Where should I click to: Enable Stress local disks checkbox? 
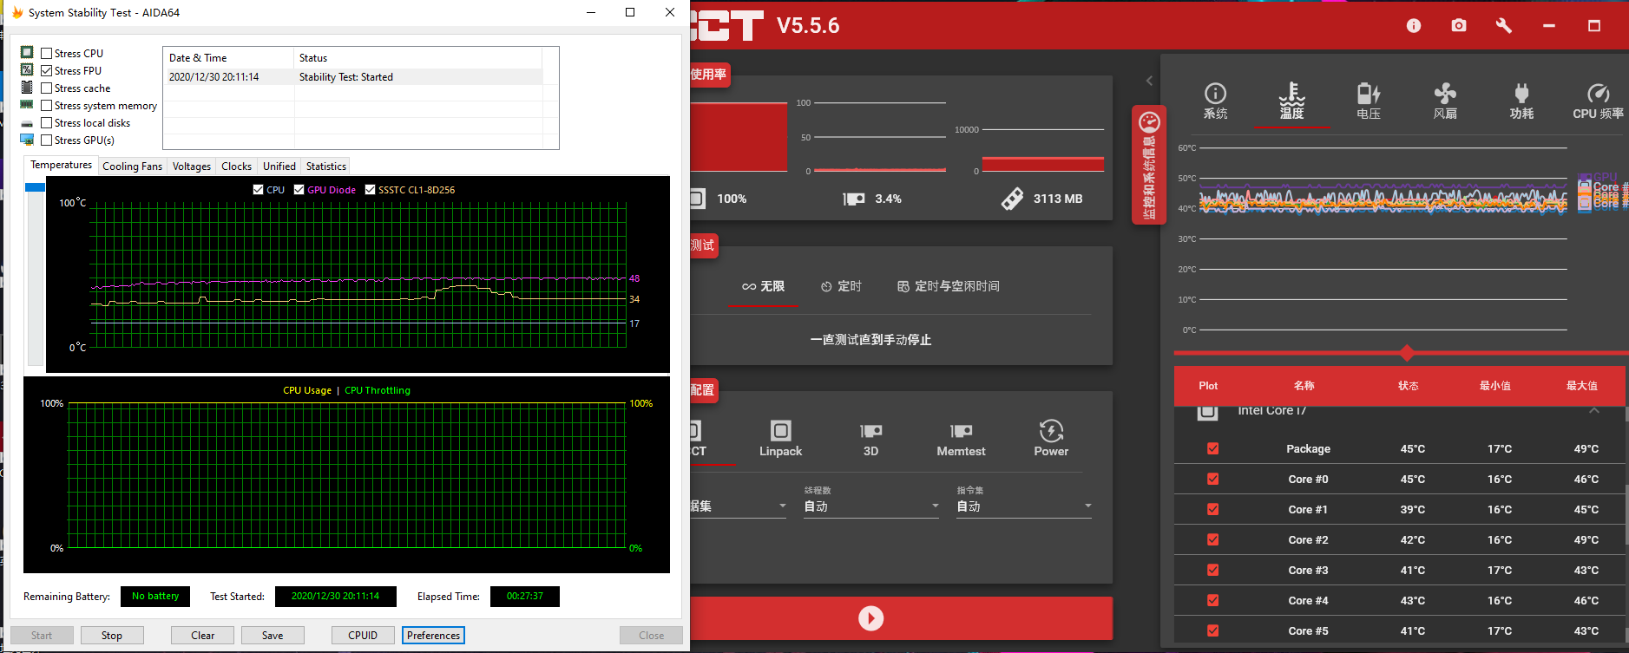pos(47,122)
